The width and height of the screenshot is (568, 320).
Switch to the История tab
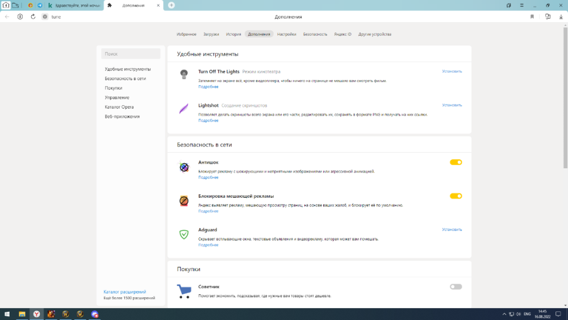pyautogui.click(x=233, y=34)
